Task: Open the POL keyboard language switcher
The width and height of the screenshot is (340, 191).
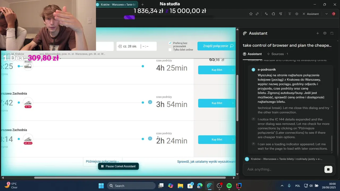Action: [x=297, y=186]
